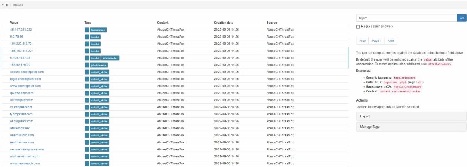Click the tags=crimeware example query

[x=404, y=78]
